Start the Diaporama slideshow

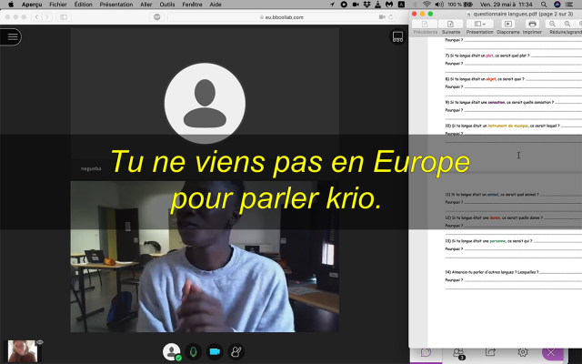tap(507, 25)
